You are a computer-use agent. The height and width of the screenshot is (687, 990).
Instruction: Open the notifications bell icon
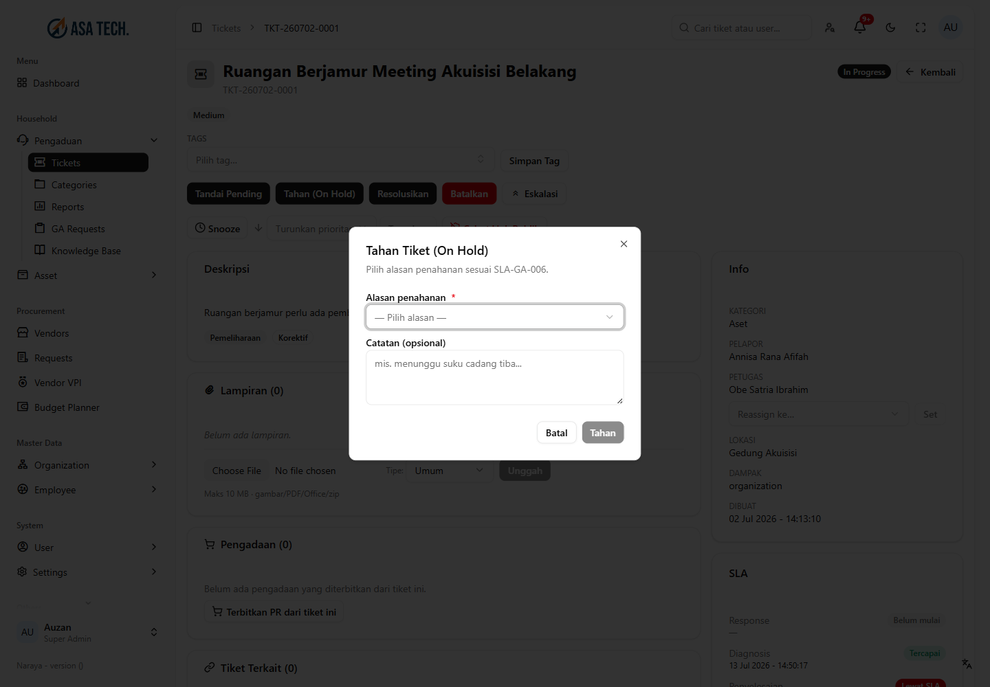[x=859, y=27]
